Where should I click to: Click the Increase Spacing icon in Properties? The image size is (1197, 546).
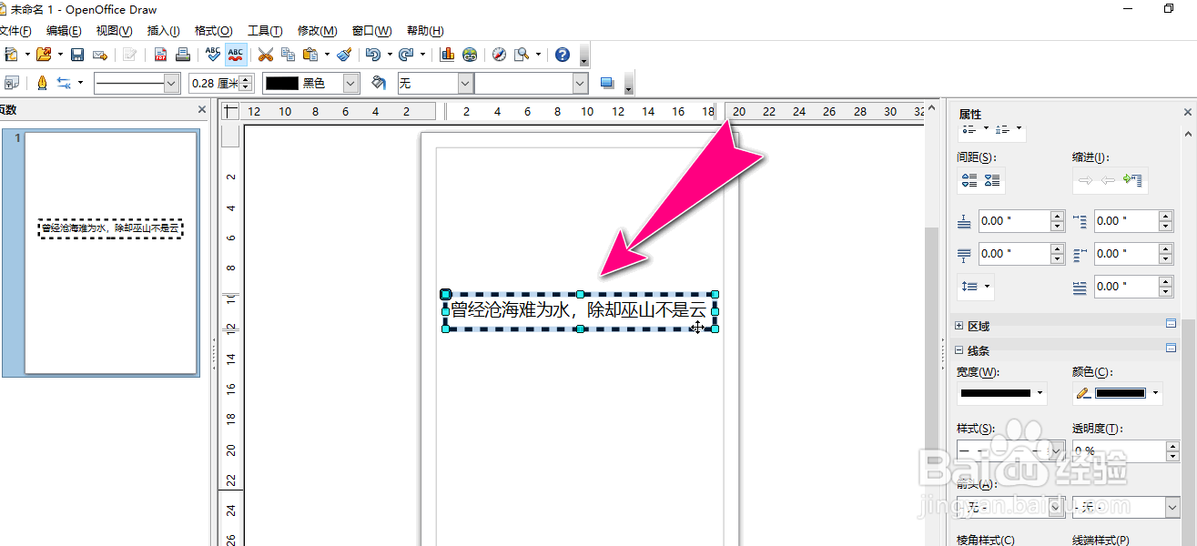click(969, 180)
